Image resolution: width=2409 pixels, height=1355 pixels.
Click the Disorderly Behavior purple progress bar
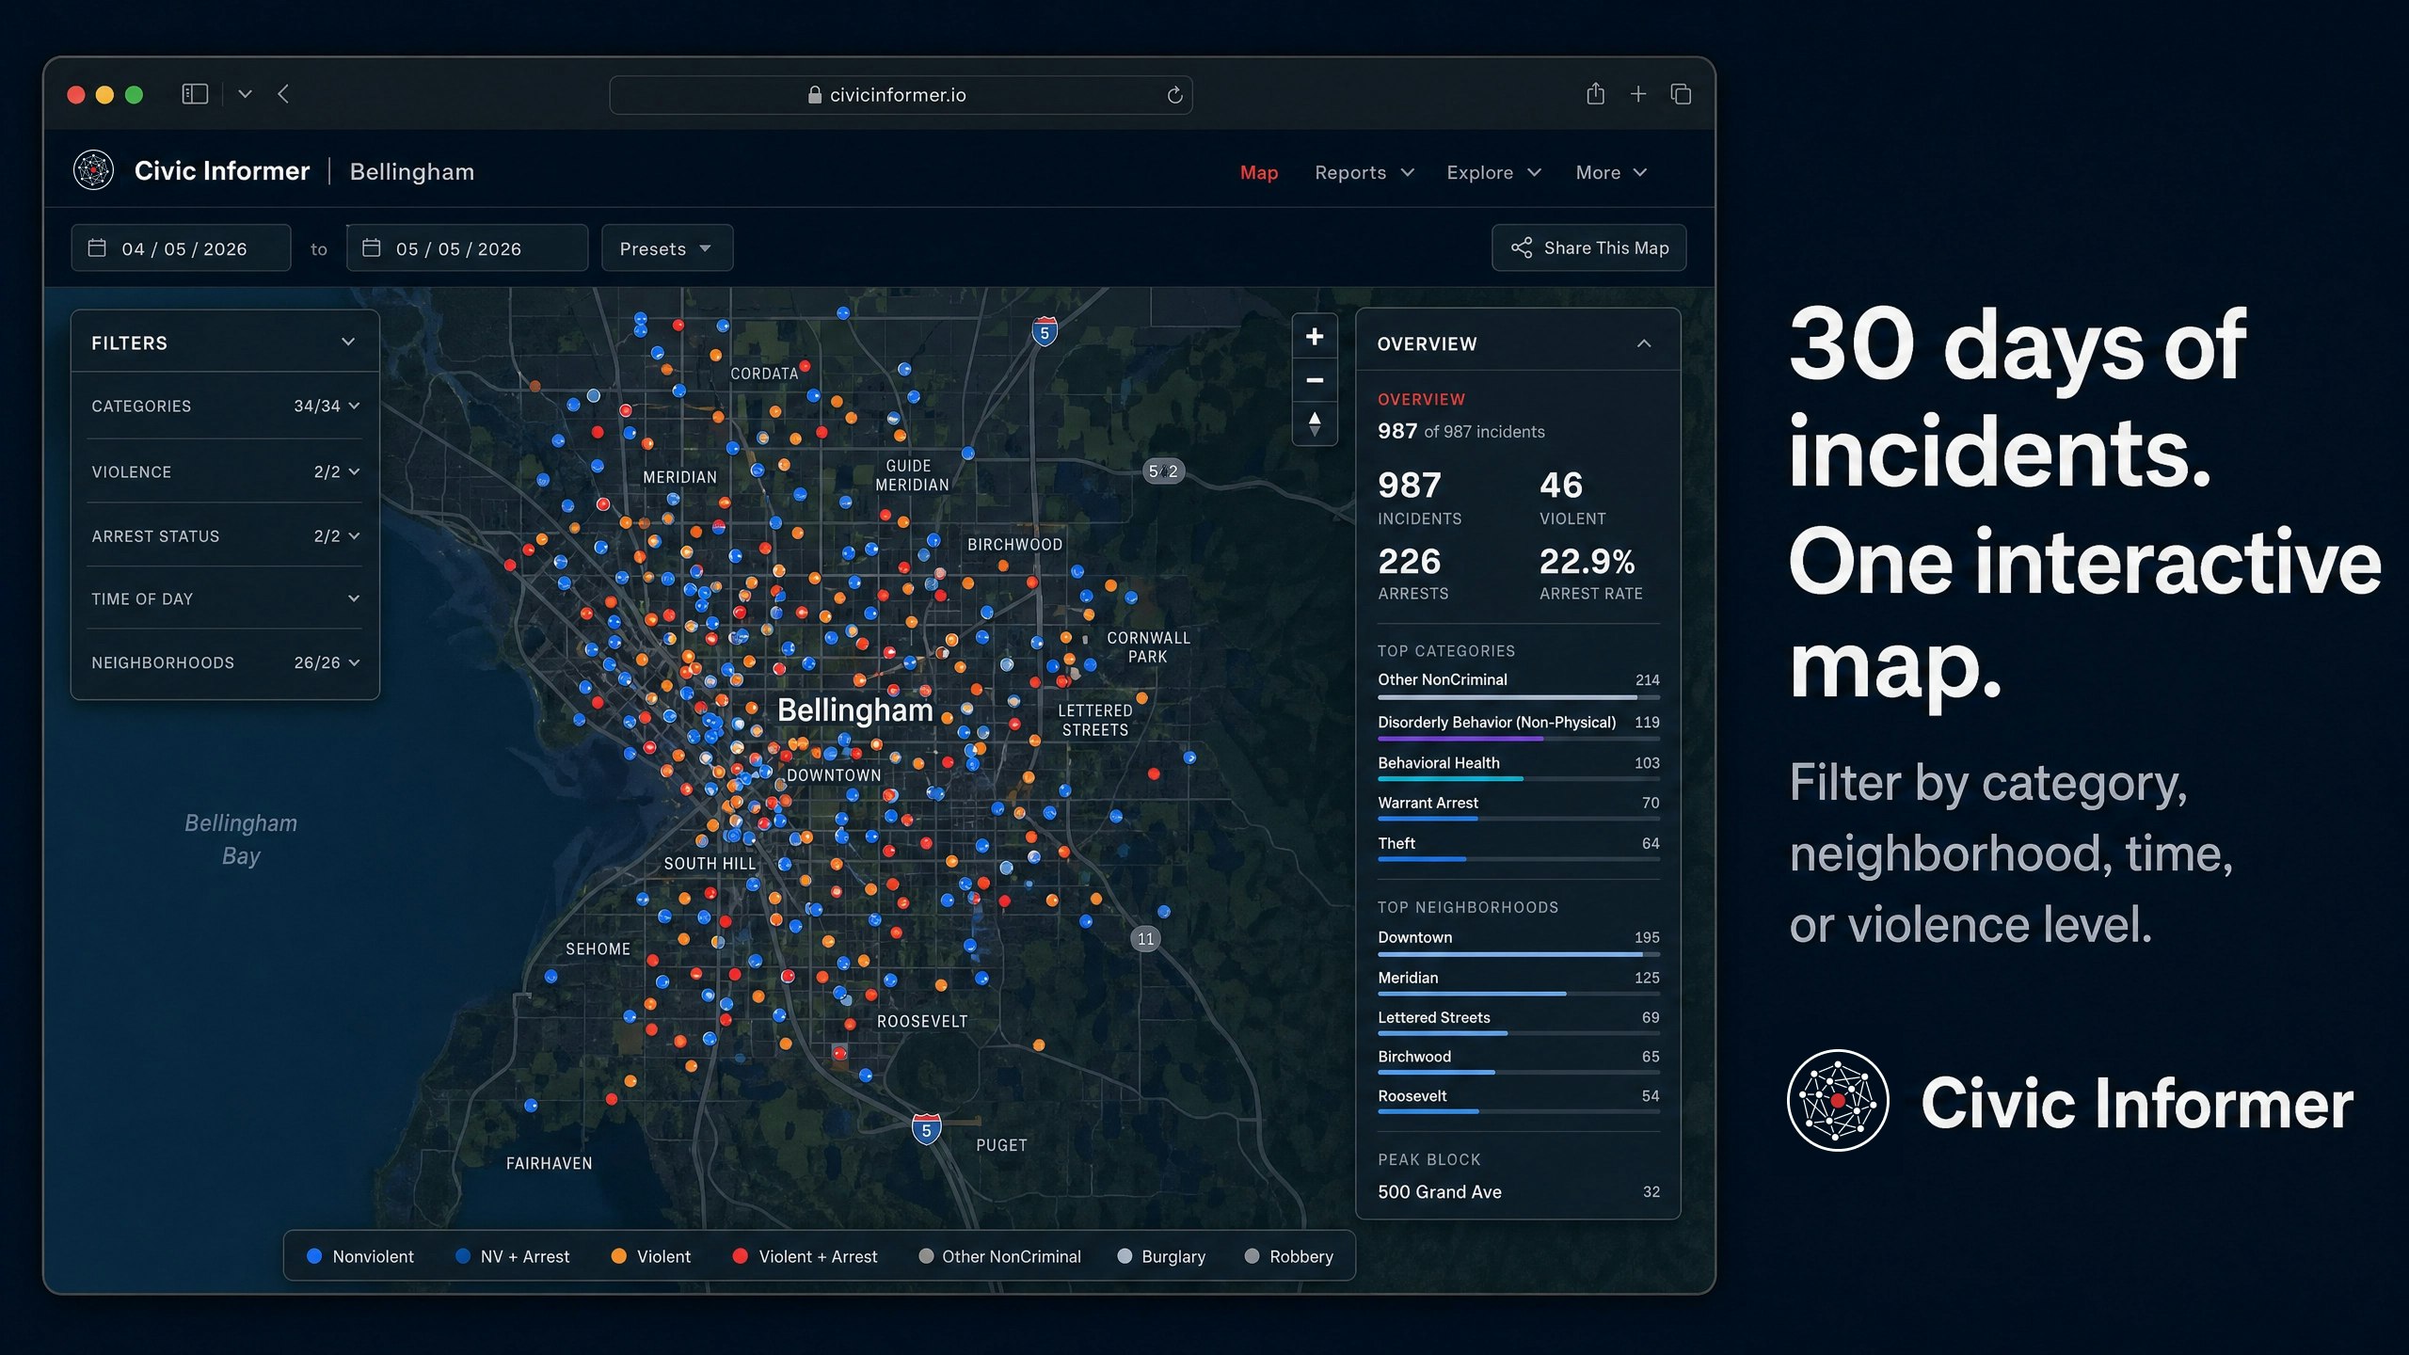point(1518,739)
